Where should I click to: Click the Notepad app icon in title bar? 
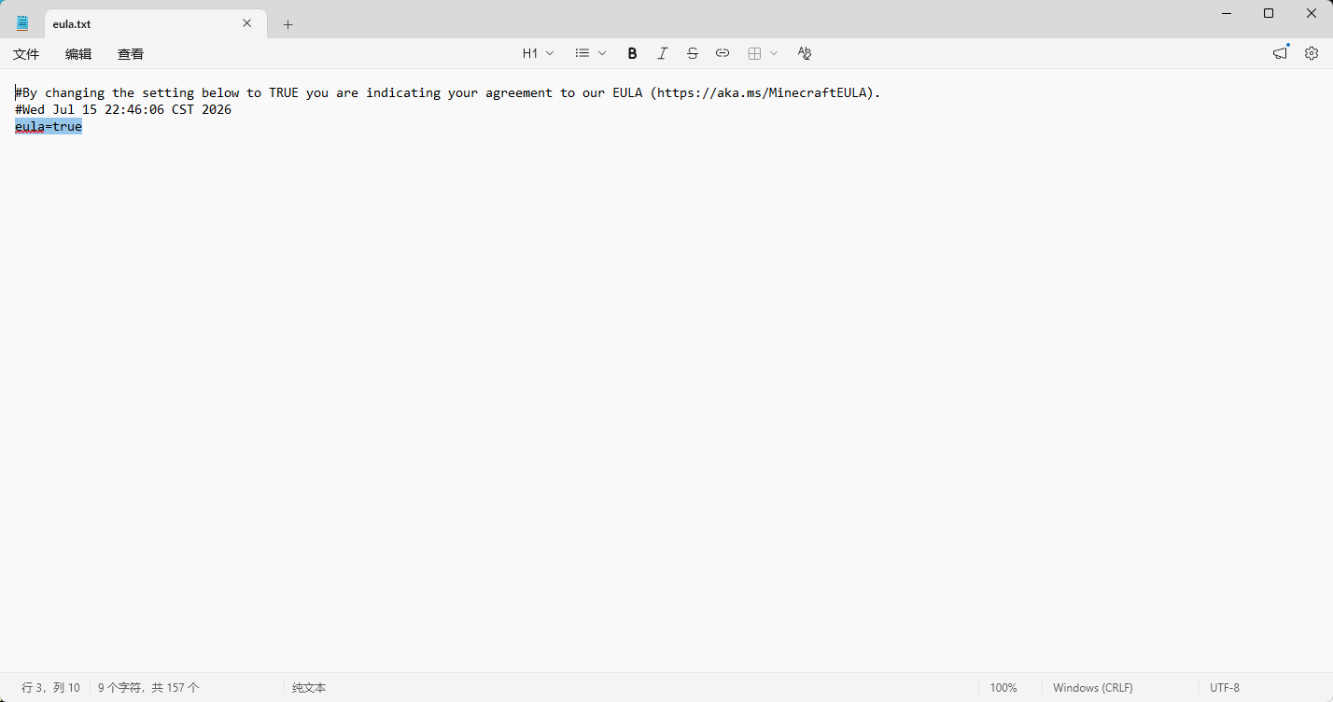click(x=22, y=23)
